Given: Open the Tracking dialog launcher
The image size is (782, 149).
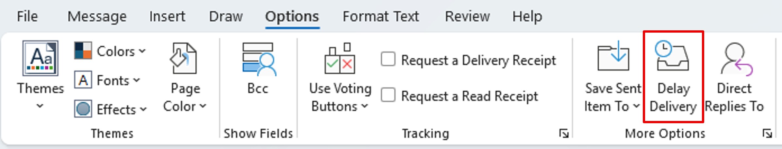Looking at the screenshot, I should click(564, 133).
